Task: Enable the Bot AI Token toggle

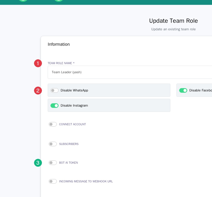Action: coord(53,163)
